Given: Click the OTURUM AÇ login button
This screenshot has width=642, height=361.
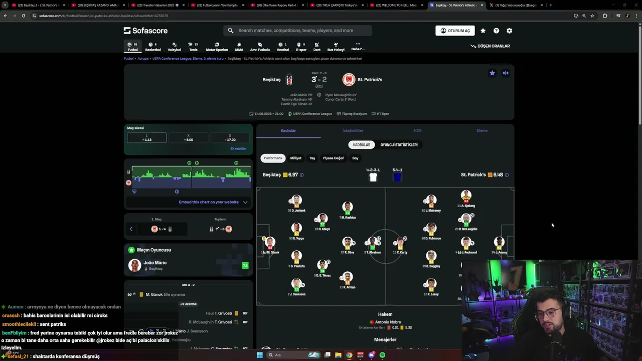Looking at the screenshot, I should coord(455,31).
